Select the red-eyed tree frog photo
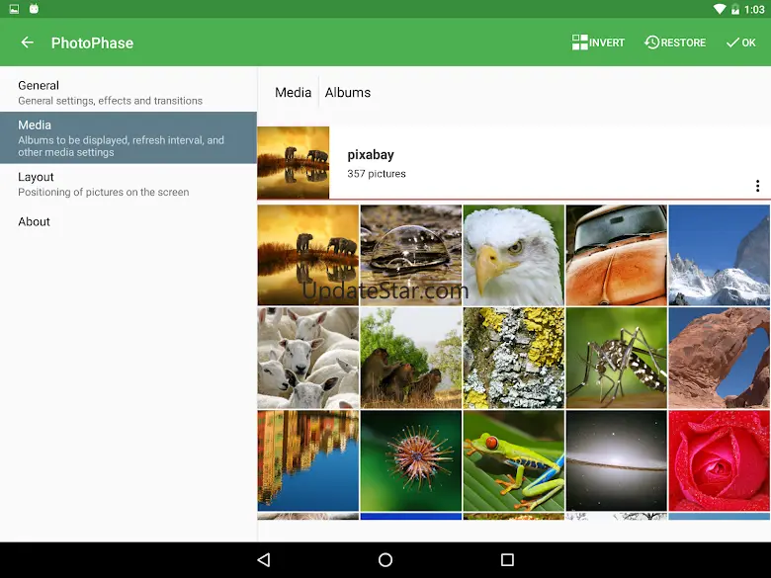The width and height of the screenshot is (771, 578). tap(513, 460)
